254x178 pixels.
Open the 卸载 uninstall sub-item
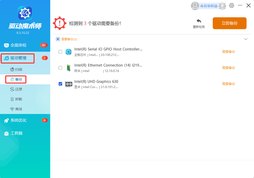tap(16, 99)
